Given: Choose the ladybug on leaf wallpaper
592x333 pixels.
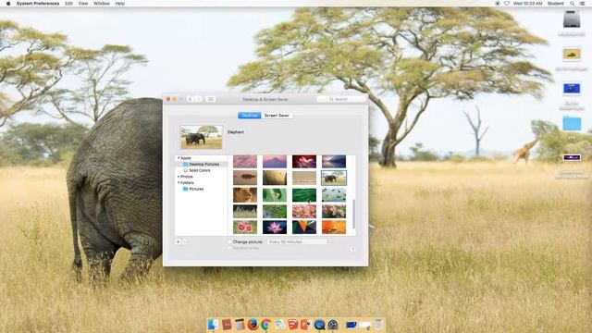Looking at the screenshot, I should point(275,195).
